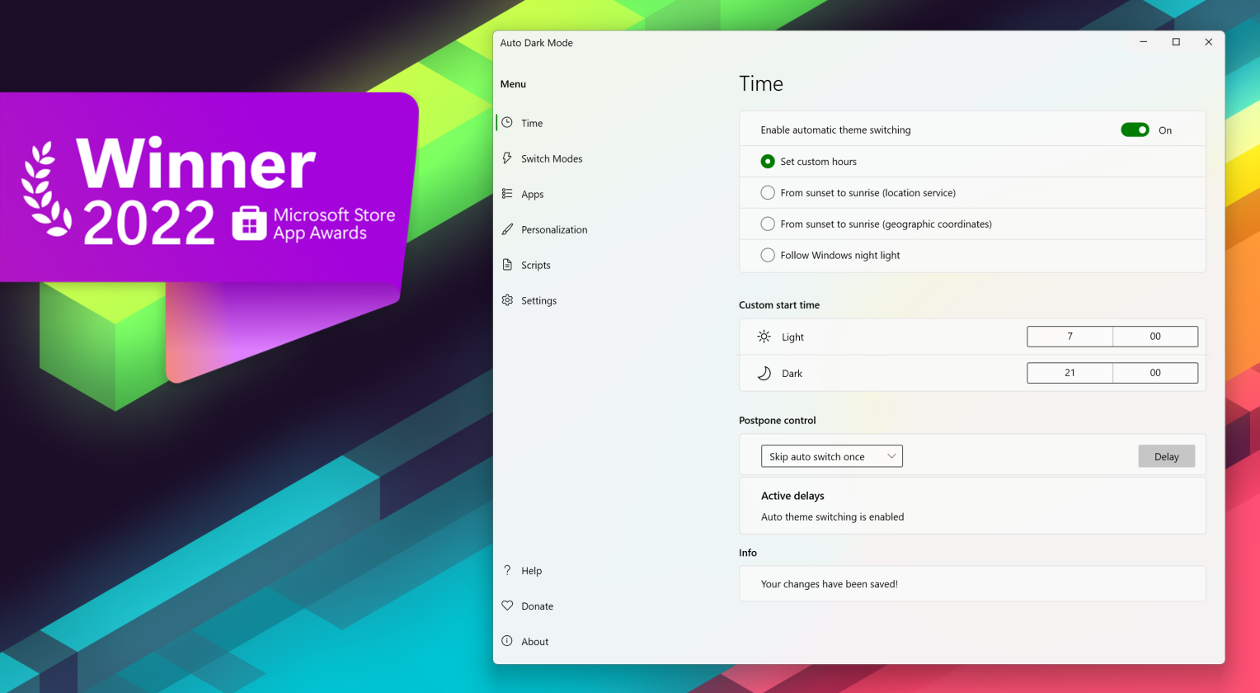Select the Switch Modes lightning icon

click(x=506, y=158)
